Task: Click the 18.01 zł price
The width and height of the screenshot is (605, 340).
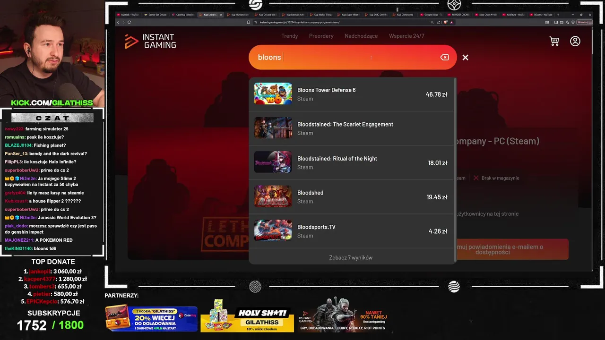Action: tap(438, 163)
